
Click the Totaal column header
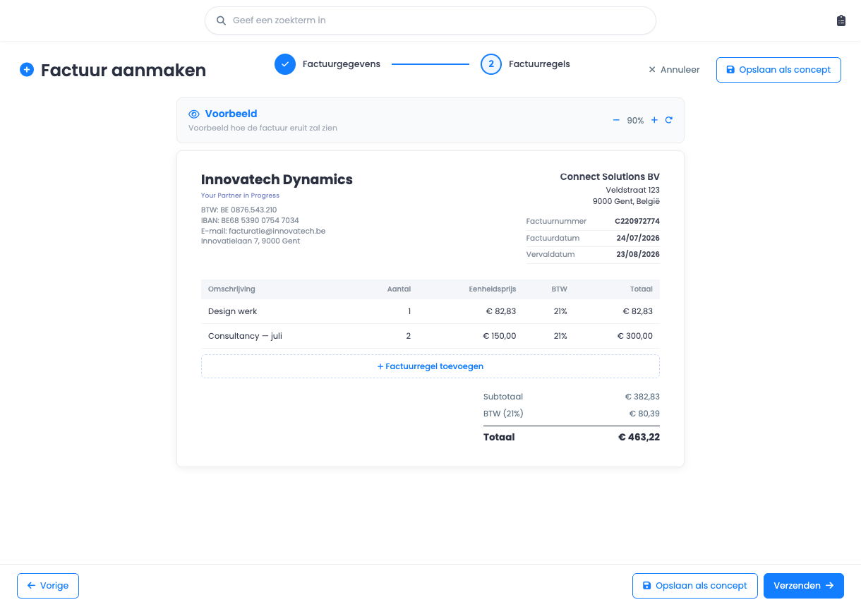[642, 289]
